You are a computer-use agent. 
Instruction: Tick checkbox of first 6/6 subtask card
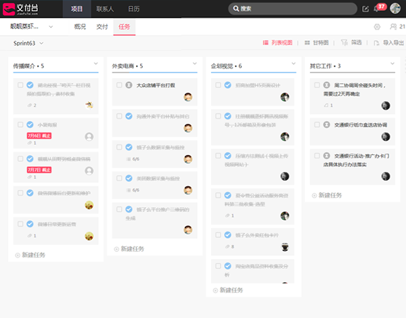click(x=119, y=147)
